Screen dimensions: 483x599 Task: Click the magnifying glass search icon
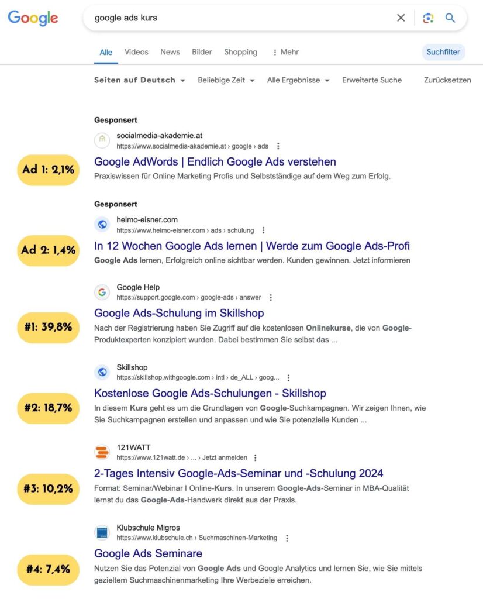pos(450,18)
